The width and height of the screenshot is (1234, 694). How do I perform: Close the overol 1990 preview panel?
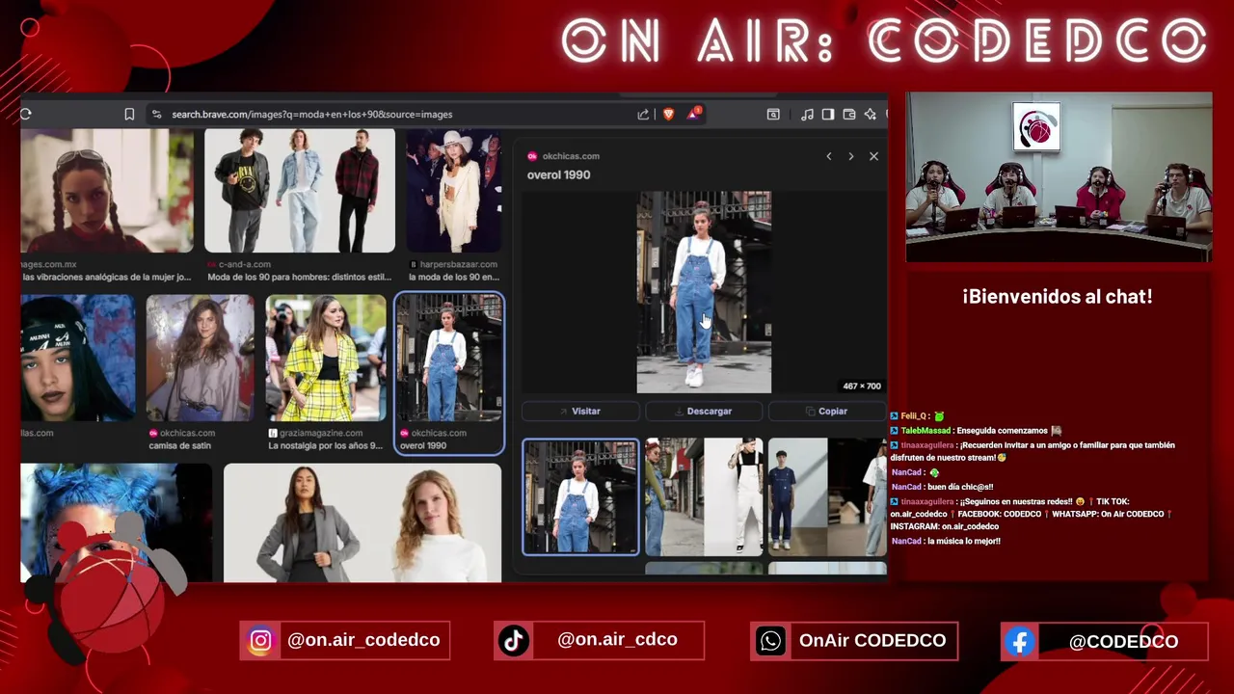873,156
